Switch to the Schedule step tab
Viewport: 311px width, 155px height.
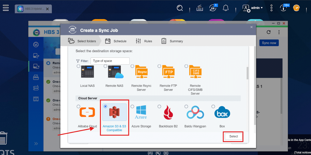116,41
